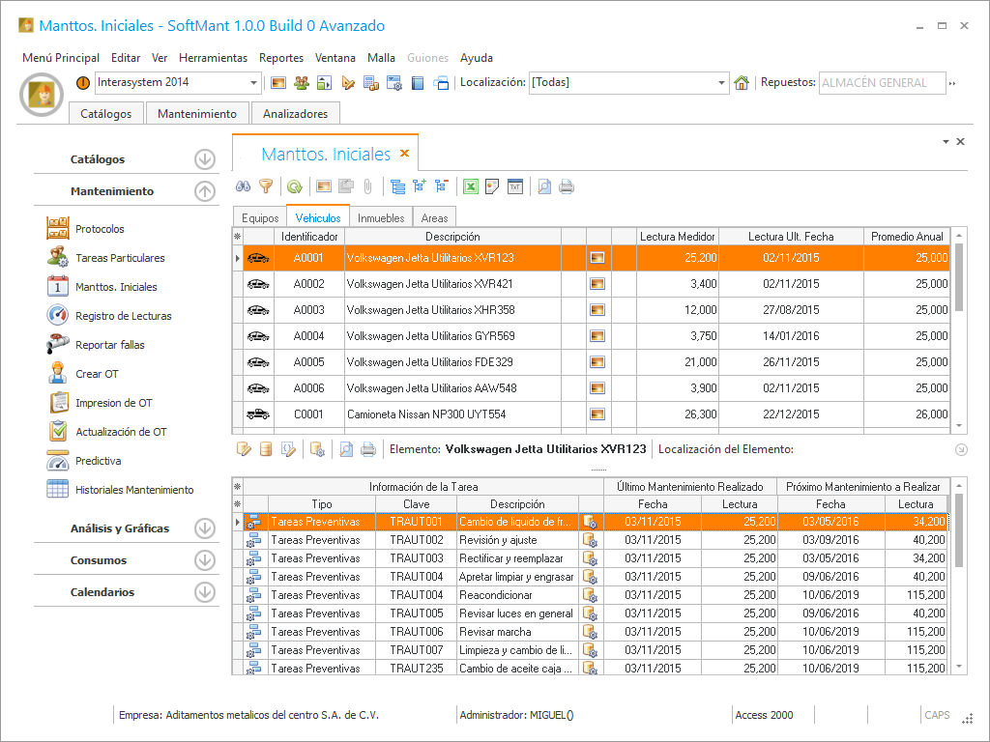
Task: Select vehicle row C0001 Camioneta Nissan
Action: click(x=425, y=414)
